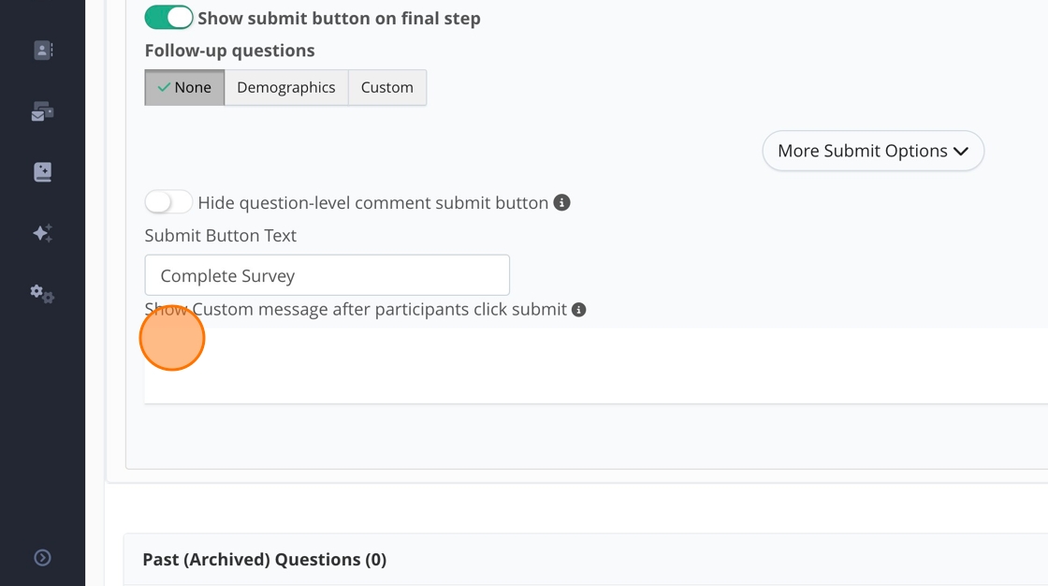Click the 'Submit Button Text' label
Screen dimensions: 1048x586
click(x=220, y=236)
